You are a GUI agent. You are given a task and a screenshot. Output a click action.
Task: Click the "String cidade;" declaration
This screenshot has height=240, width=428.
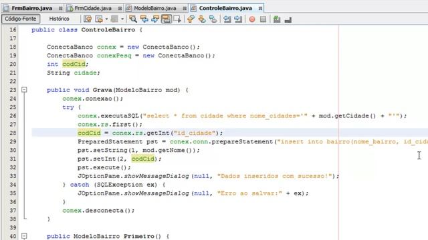point(74,73)
